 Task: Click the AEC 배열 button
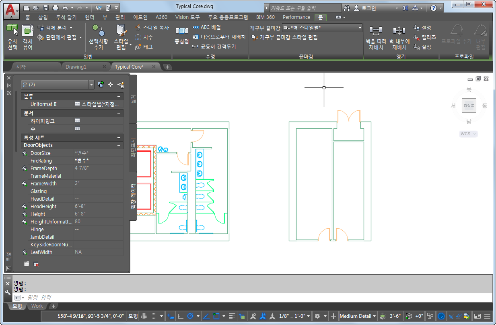(x=207, y=27)
